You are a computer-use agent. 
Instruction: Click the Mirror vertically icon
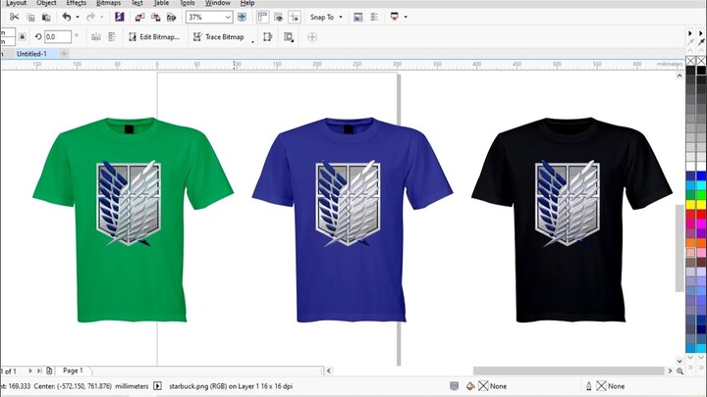[112, 37]
